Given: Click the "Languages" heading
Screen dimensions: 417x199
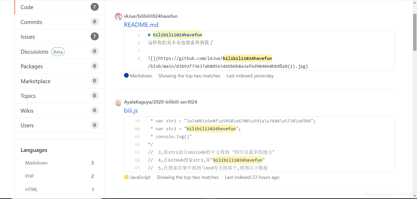Looking at the screenshot, I should [x=34, y=150].
